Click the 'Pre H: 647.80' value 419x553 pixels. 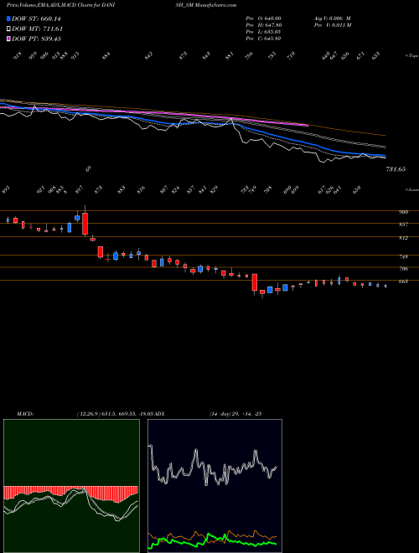(x=263, y=25)
